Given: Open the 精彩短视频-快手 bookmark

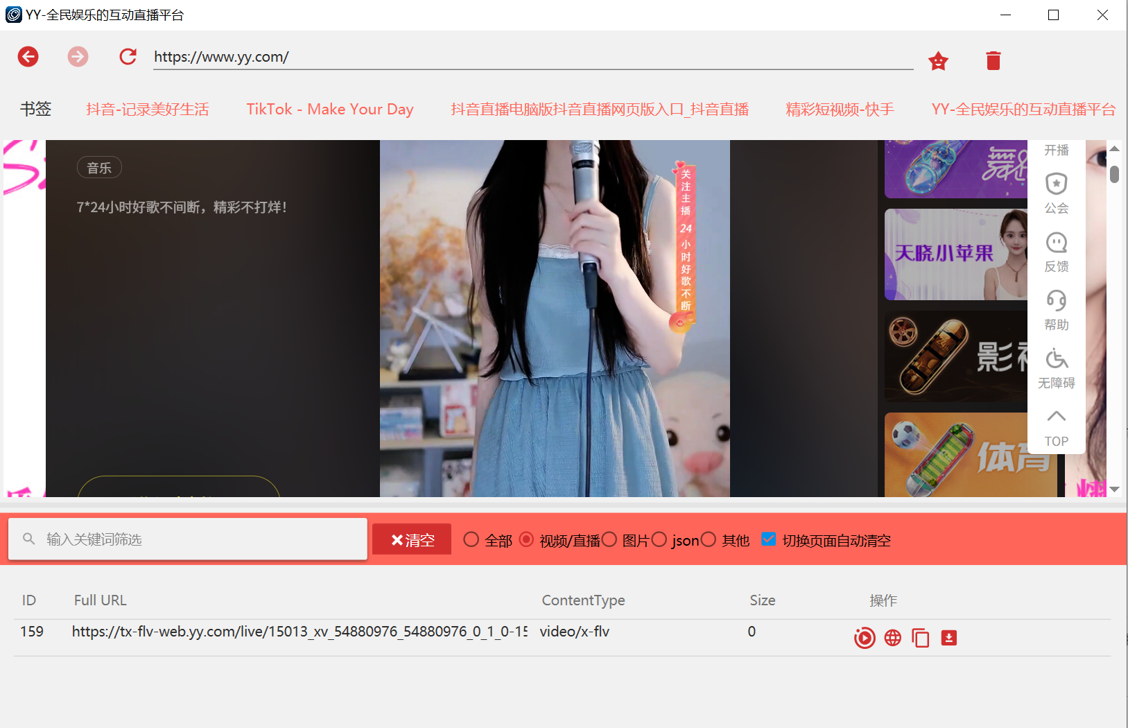Looking at the screenshot, I should (840, 110).
